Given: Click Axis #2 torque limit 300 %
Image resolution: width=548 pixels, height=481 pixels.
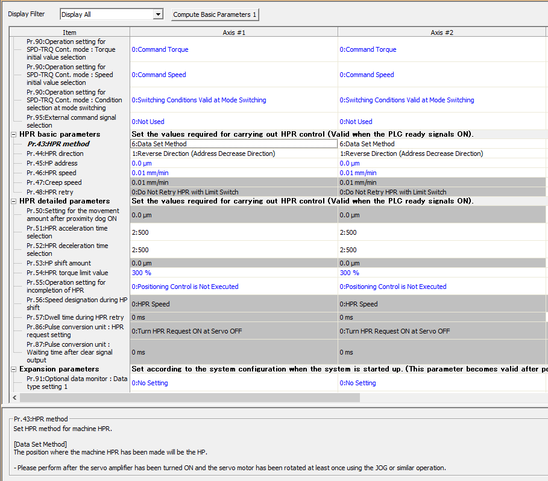Looking at the screenshot, I should point(442,273).
